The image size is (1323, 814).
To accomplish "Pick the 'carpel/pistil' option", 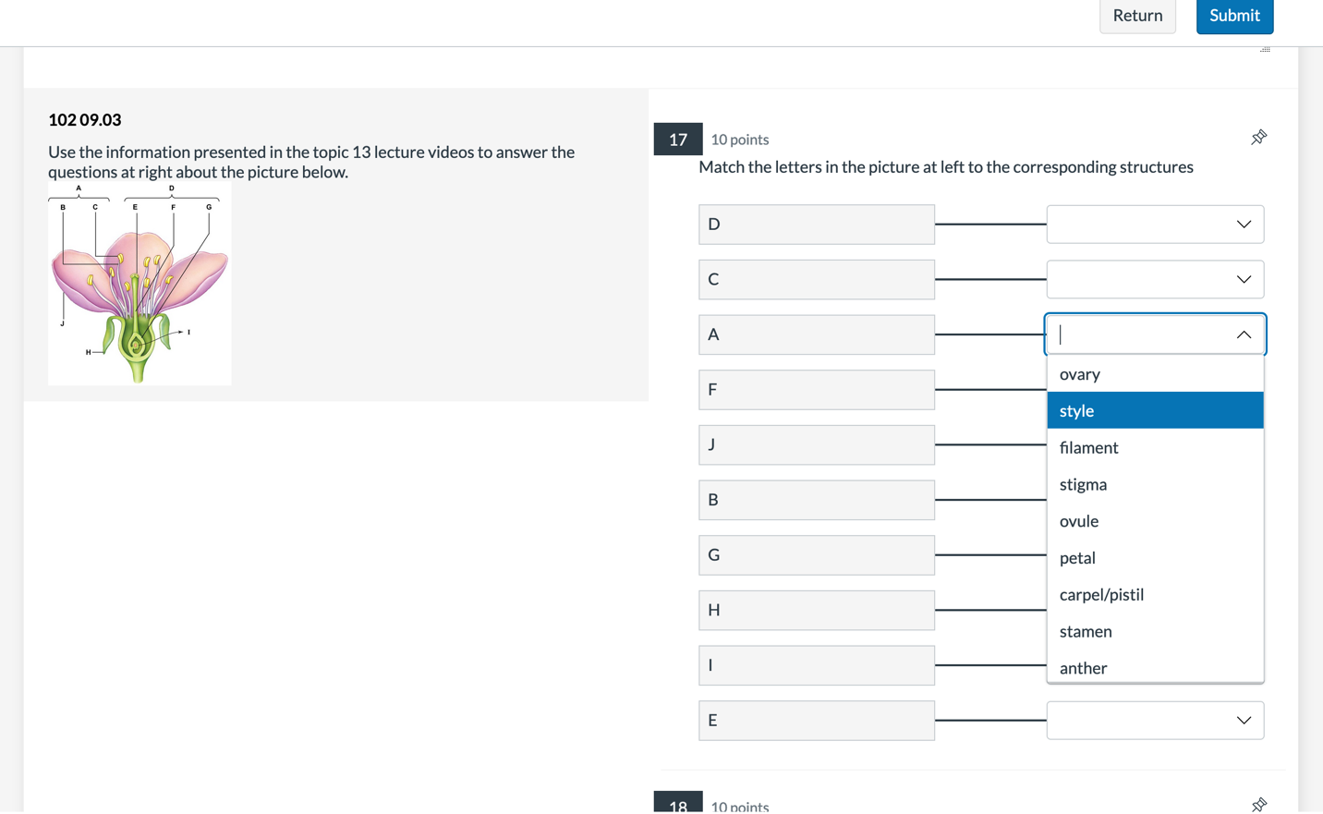I will [1102, 595].
